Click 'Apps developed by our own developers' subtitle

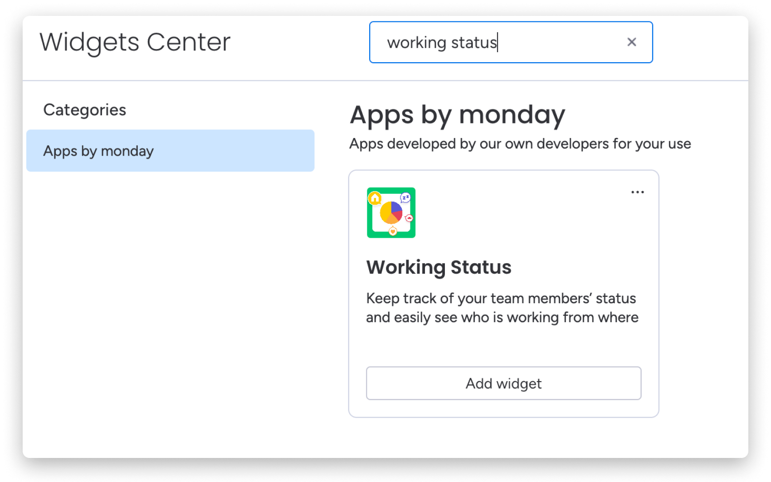(x=520, y=144)
